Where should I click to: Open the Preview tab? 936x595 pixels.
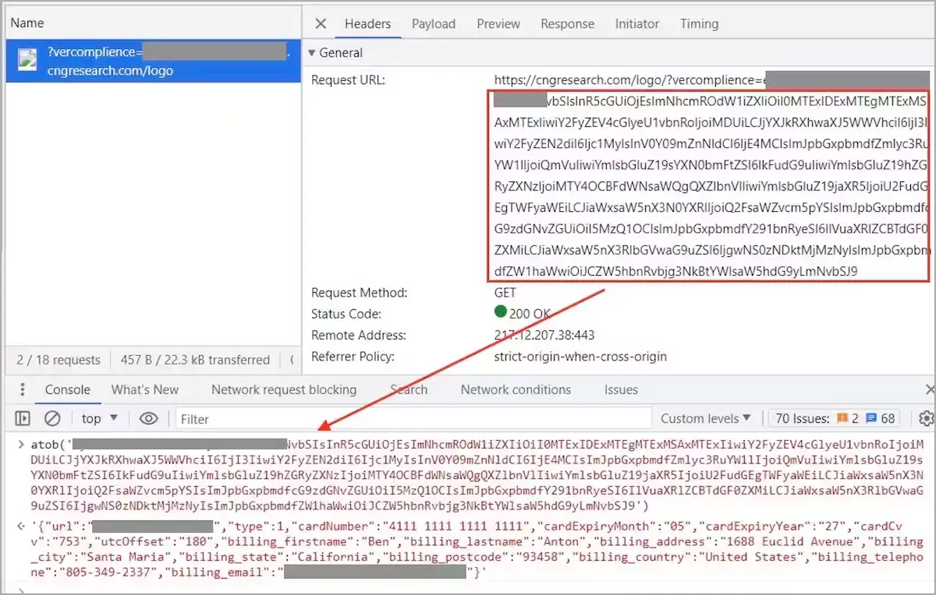tap(498, 24)
